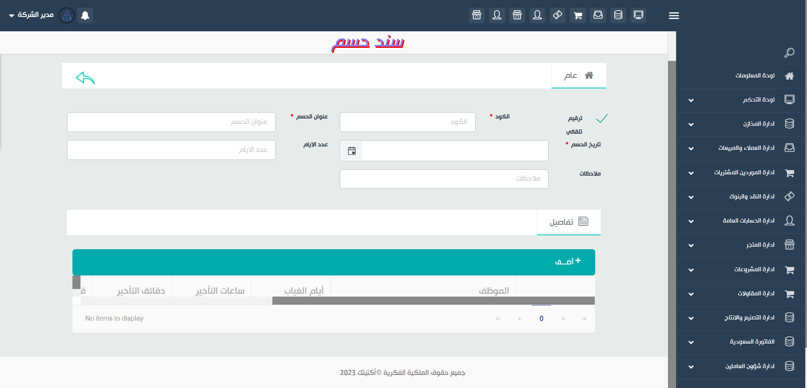Select the عام tab
This screenshot has width=807, height=388.
point(579,76)
